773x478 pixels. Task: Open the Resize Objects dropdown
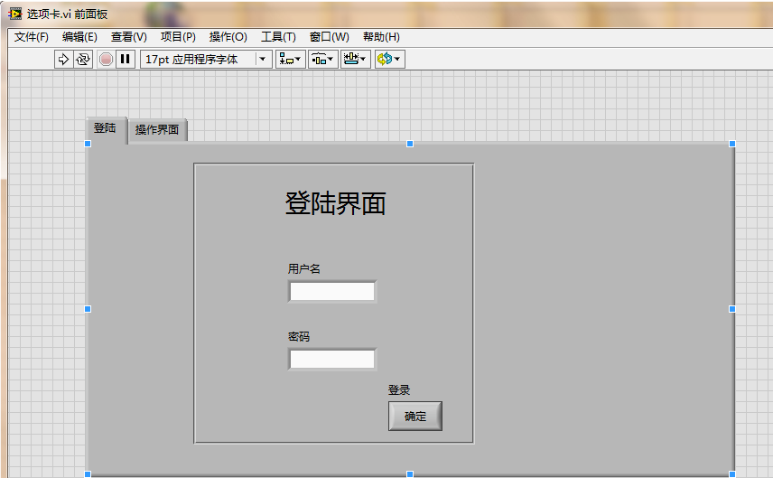pos(356,60)
